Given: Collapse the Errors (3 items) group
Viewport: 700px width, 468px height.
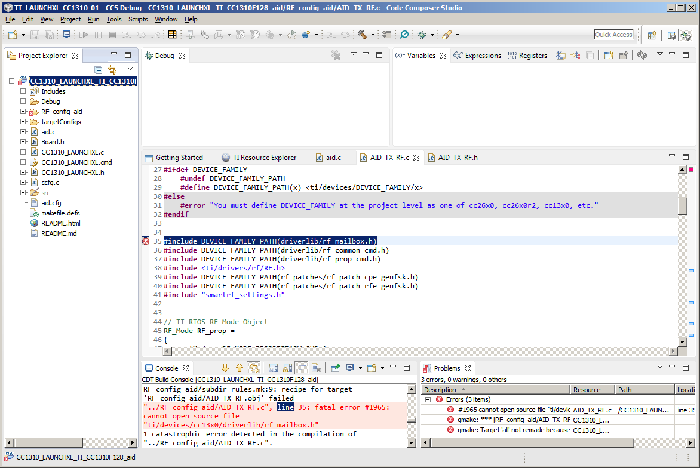Looking at the screenshot, I should [428, 399].
